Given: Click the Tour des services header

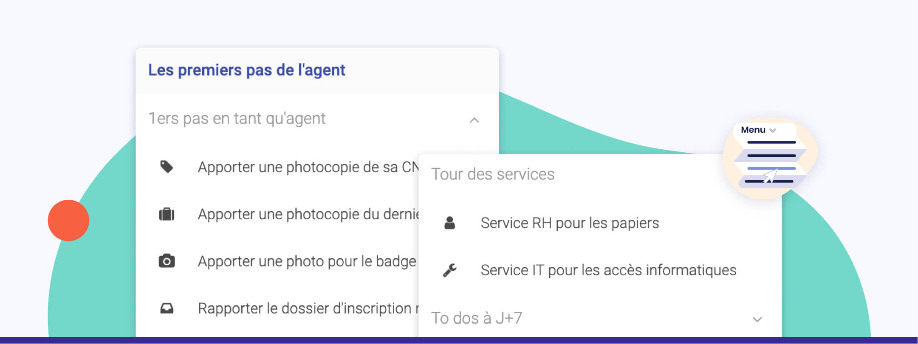Looking at the screenshot, I should click(x=493, y=174).
